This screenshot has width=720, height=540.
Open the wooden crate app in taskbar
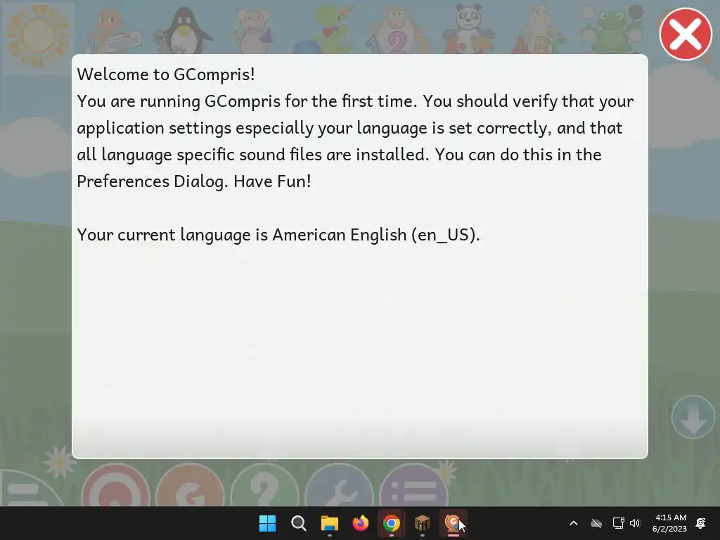tap(423, 523)
